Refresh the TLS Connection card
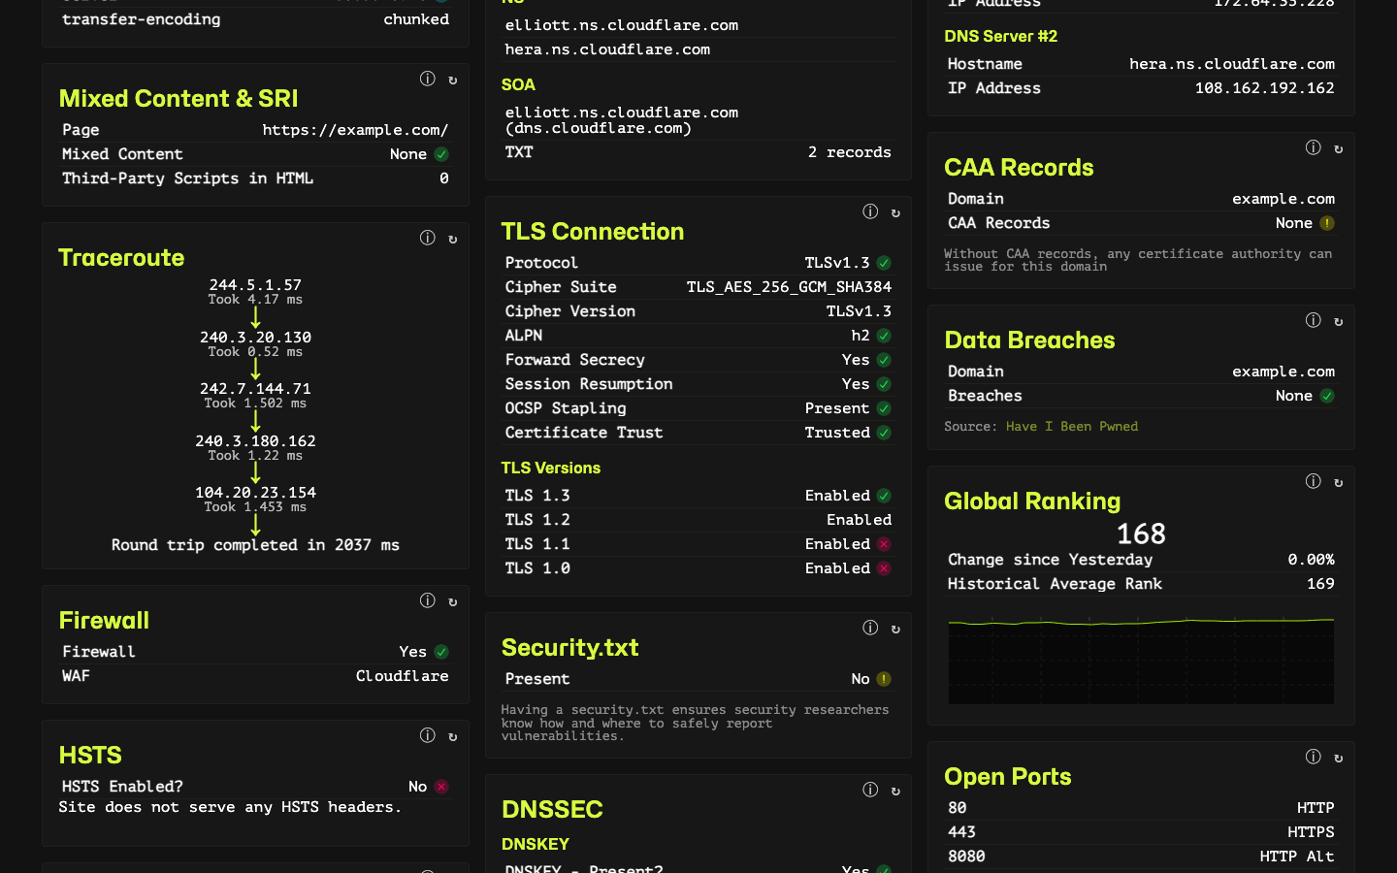 coord(895,212)
